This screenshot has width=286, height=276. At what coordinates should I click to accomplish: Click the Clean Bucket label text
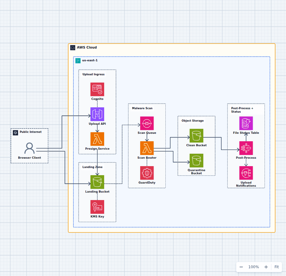[196, 145]
